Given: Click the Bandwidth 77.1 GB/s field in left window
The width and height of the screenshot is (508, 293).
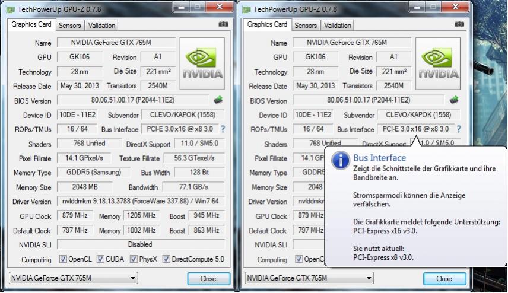Looking at the screenshot, I should pyautogui.click(x=193, y=187).
